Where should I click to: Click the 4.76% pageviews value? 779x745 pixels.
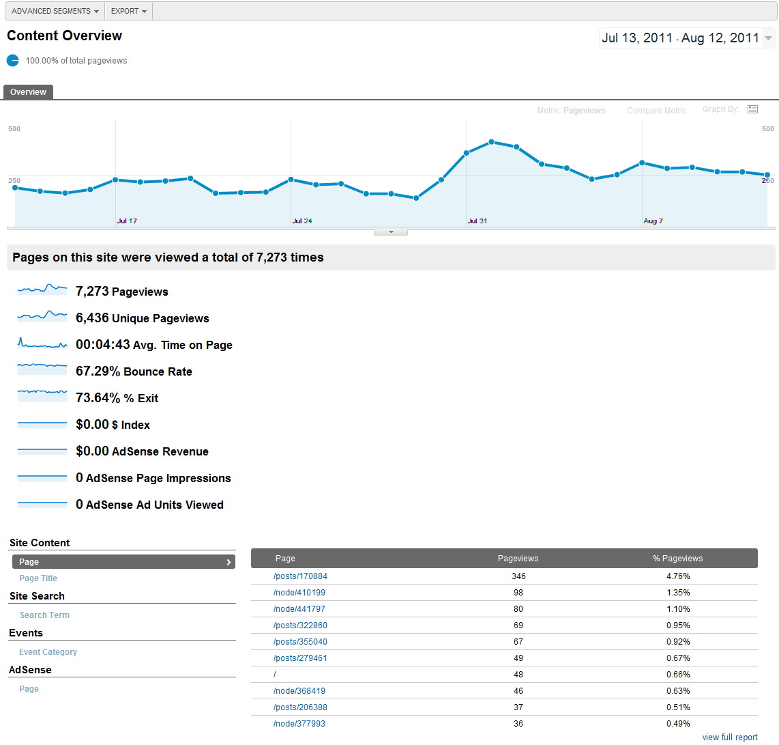[678, 576]
